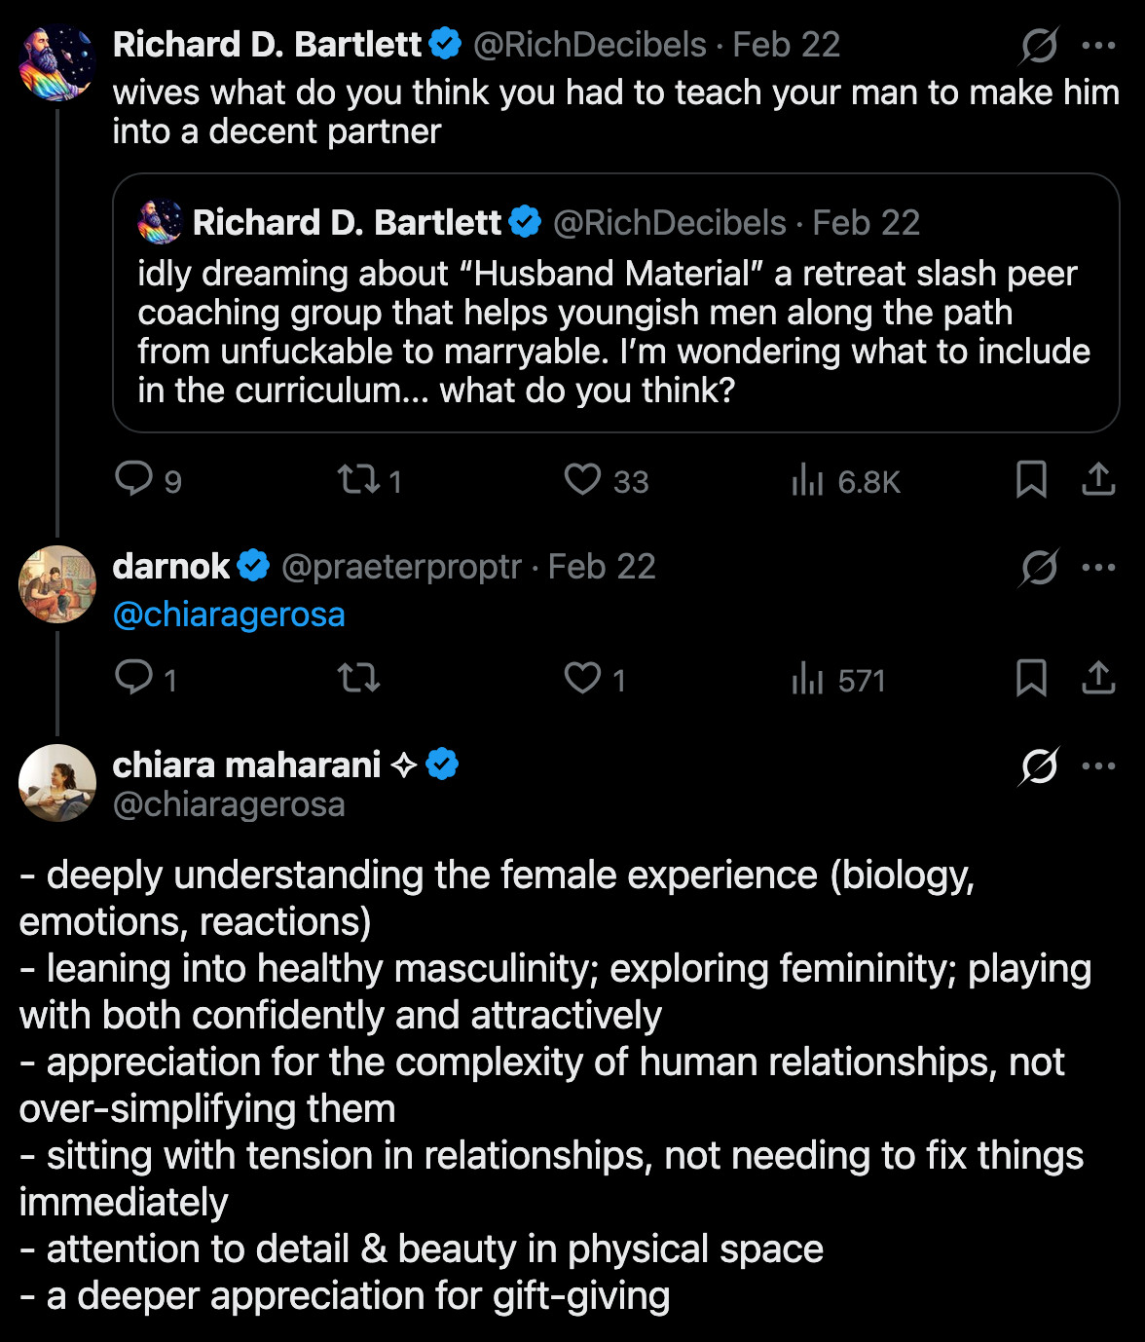Share darnok's reply tweet
This screenshot has width=1145, height=1342.
(x=1098, y=677)
